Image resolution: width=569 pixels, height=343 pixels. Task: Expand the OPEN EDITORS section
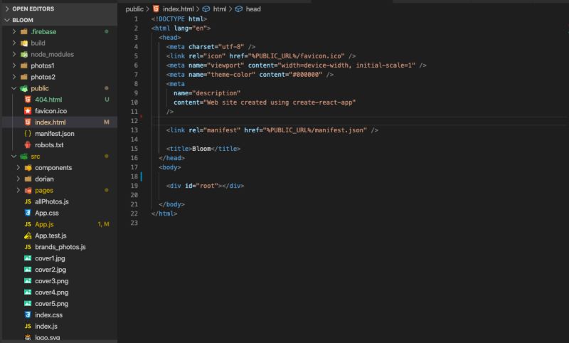[x=7, y=9]
